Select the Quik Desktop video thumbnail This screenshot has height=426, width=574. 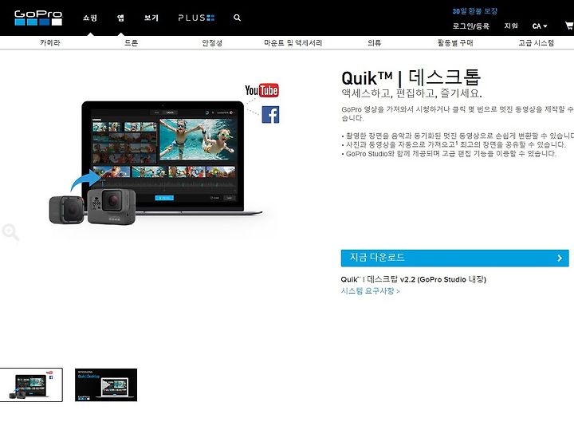coord(106,385)
